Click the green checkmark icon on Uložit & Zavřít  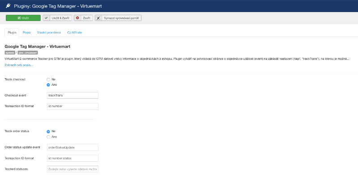[x=46, y=18]
